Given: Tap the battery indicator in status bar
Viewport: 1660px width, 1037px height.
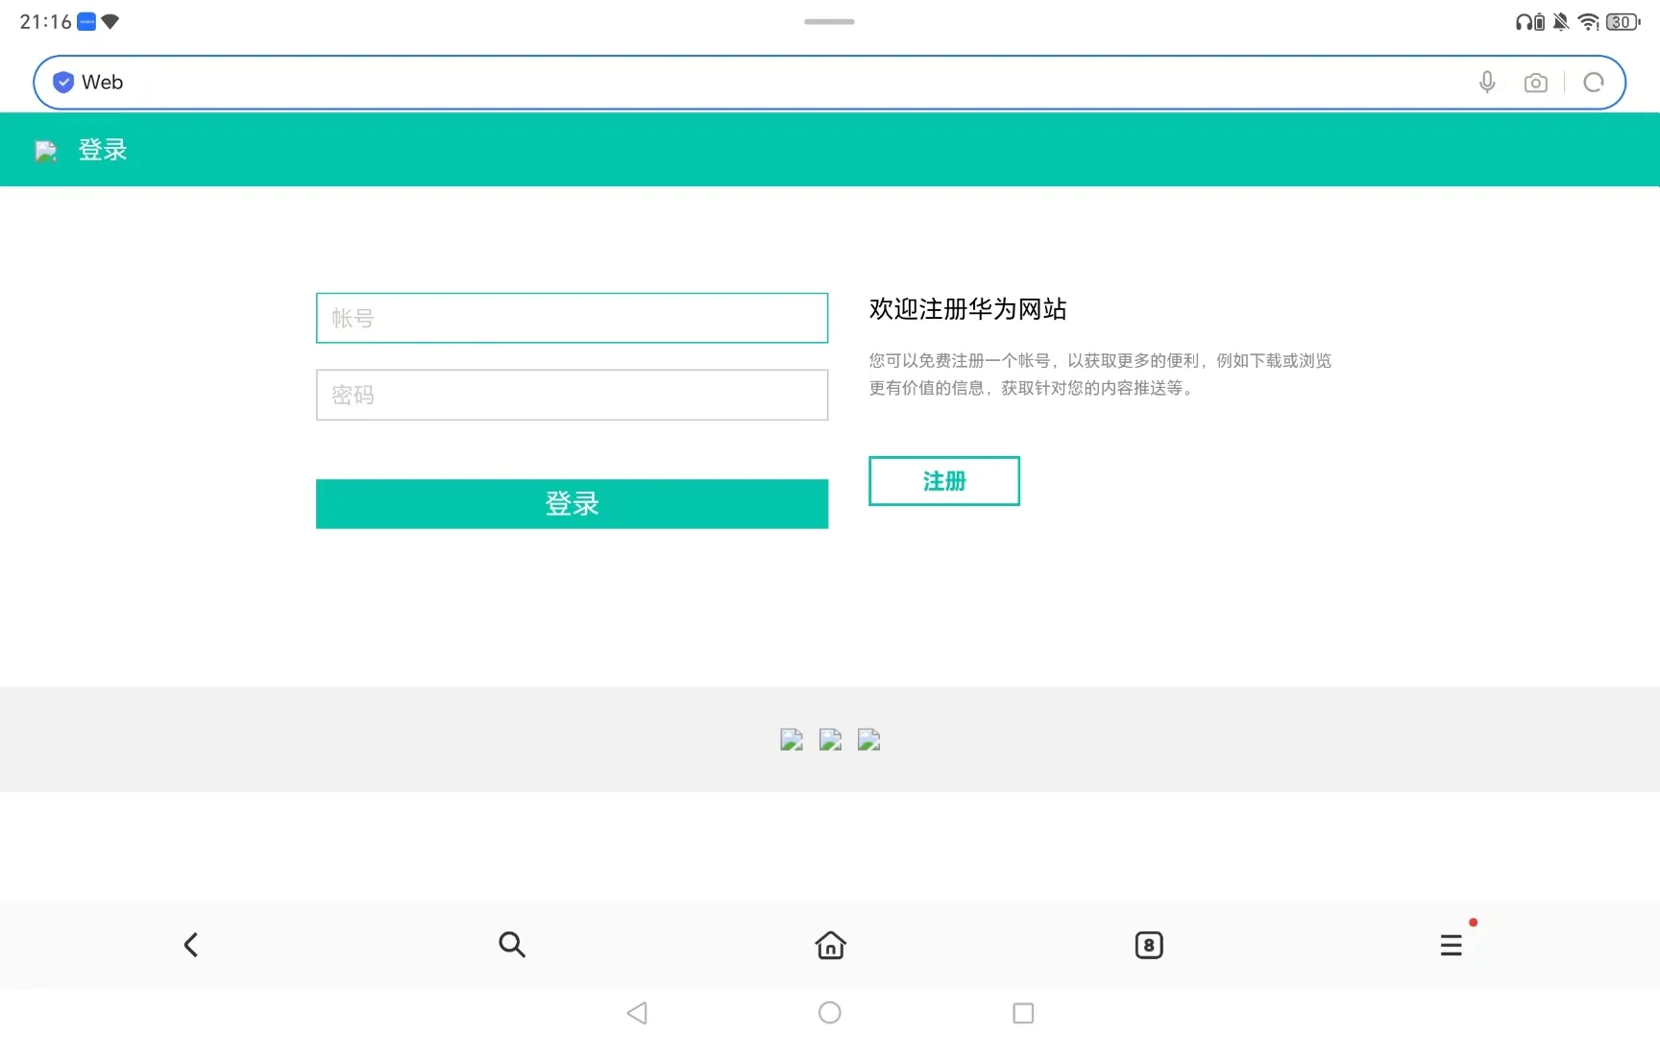Looking at the screenshot, I should click(1623, 22).
